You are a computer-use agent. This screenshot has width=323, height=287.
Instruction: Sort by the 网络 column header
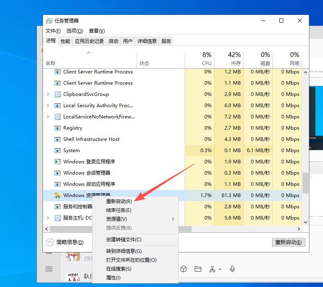click(287, 60)
